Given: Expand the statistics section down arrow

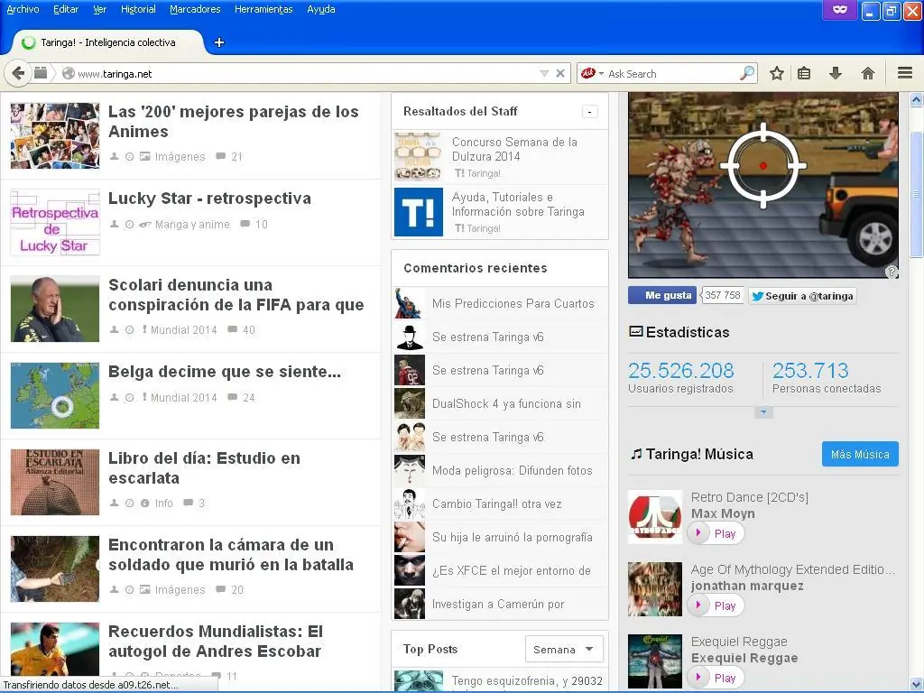Looking at the screenshot, I should pyautogui.click(x=763, y=412).
